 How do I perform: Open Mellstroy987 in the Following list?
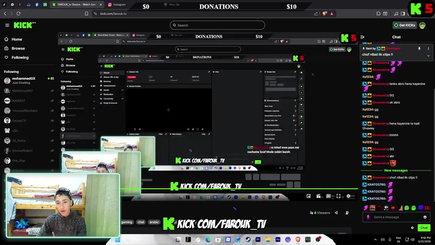(29, 91)
